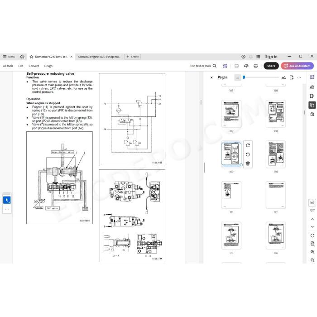
Task: Open the notifications bell icon
Action: click(x=251, y=57)
